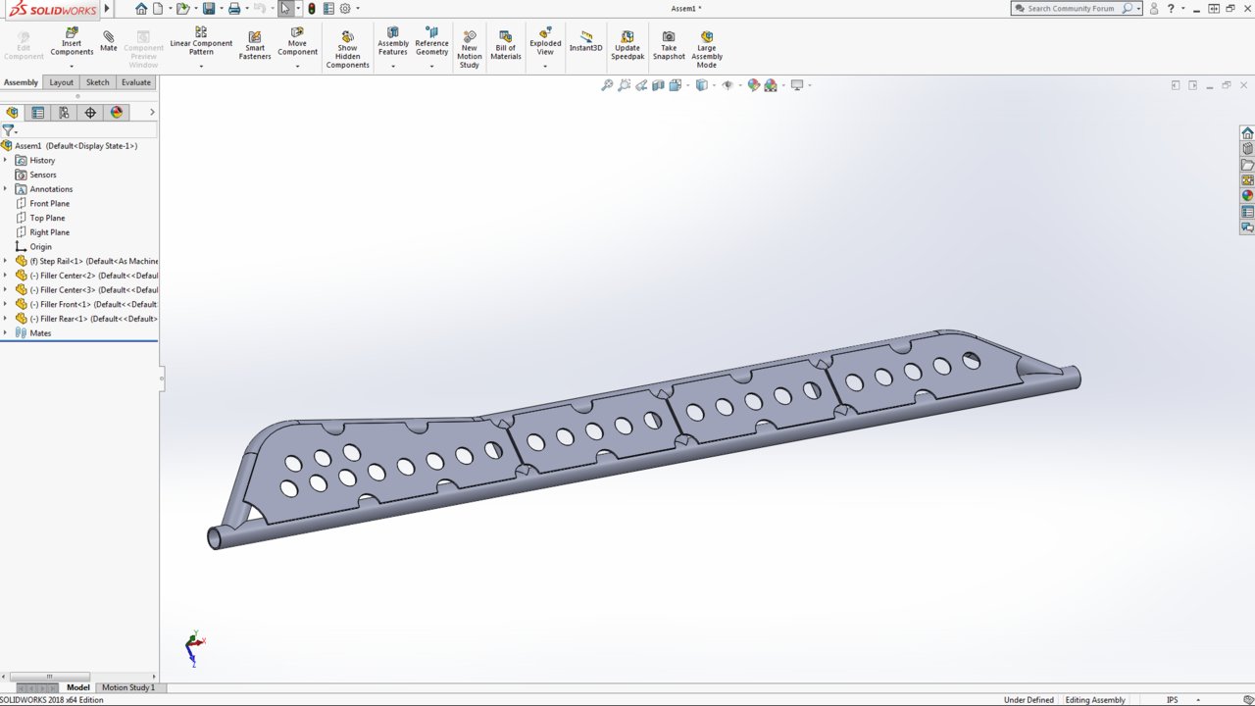Toggle Large Assembly Mode

pos(707,50)
